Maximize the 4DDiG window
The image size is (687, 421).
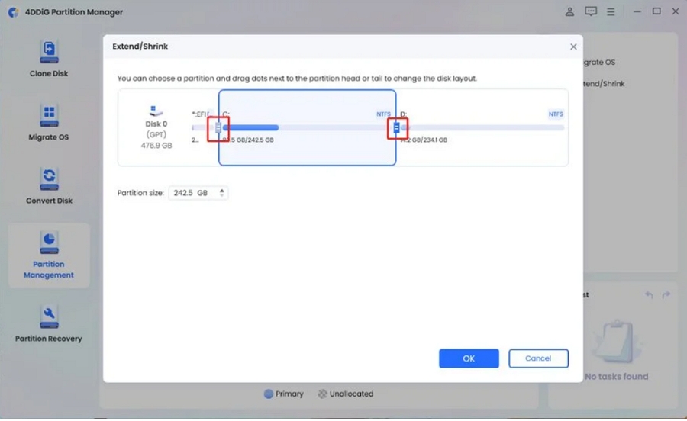coord(656,11)
